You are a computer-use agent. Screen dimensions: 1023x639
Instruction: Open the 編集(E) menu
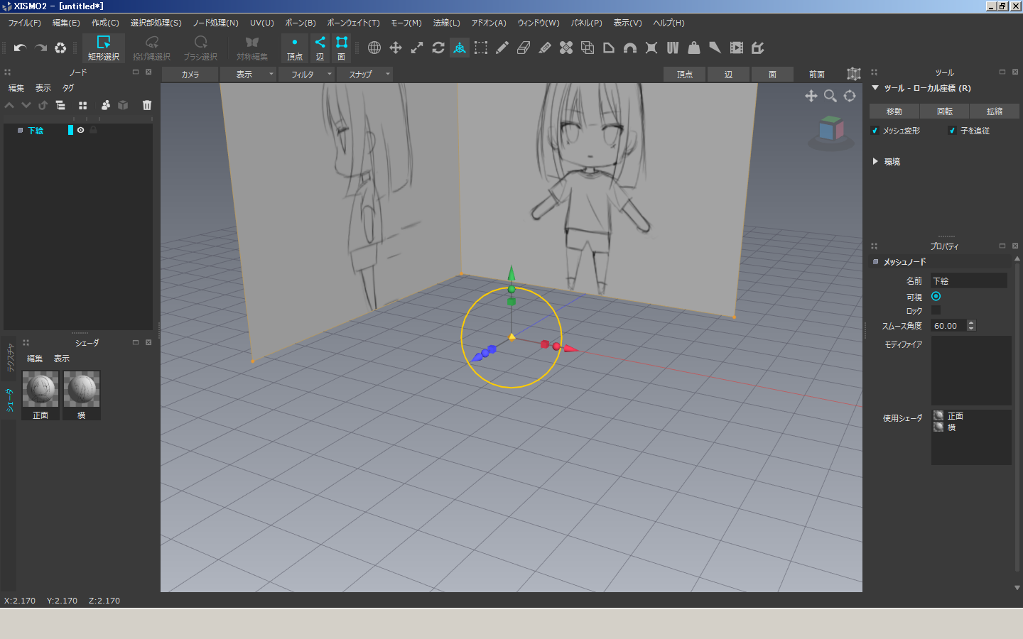[66, 23]
